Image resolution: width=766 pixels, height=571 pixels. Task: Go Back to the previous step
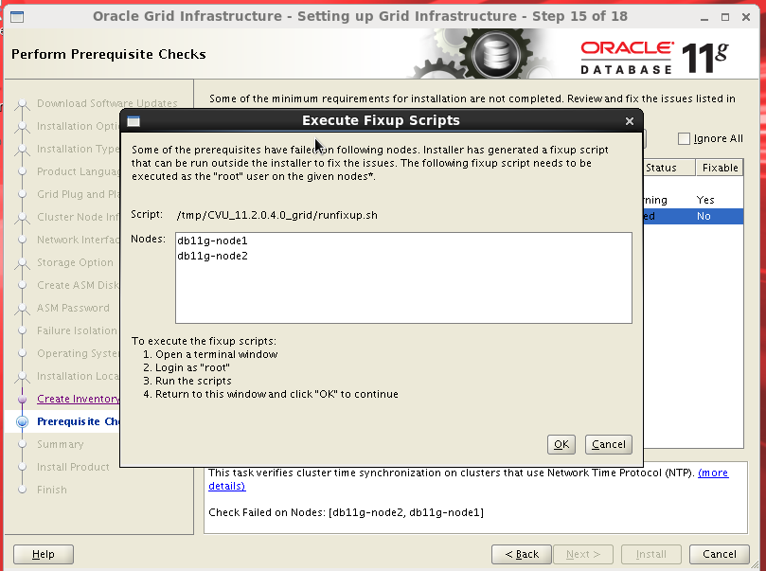pyautogui.click(x=522, y=554)
